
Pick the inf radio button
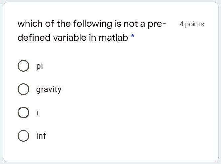[23, 136]
